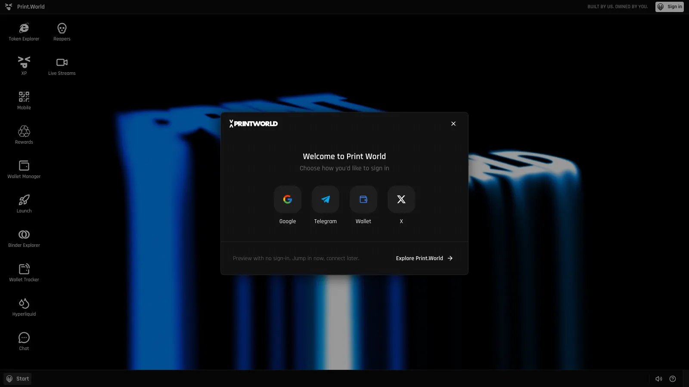Viewport: 689px width, 387px height.
Task: Click the 'Preview with no sign-in' text
Action: [296, 258]
